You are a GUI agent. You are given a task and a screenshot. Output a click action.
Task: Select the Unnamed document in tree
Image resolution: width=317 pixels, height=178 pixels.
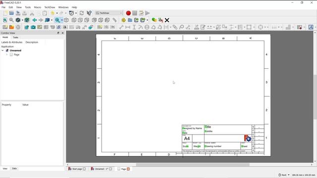point(15,50)
